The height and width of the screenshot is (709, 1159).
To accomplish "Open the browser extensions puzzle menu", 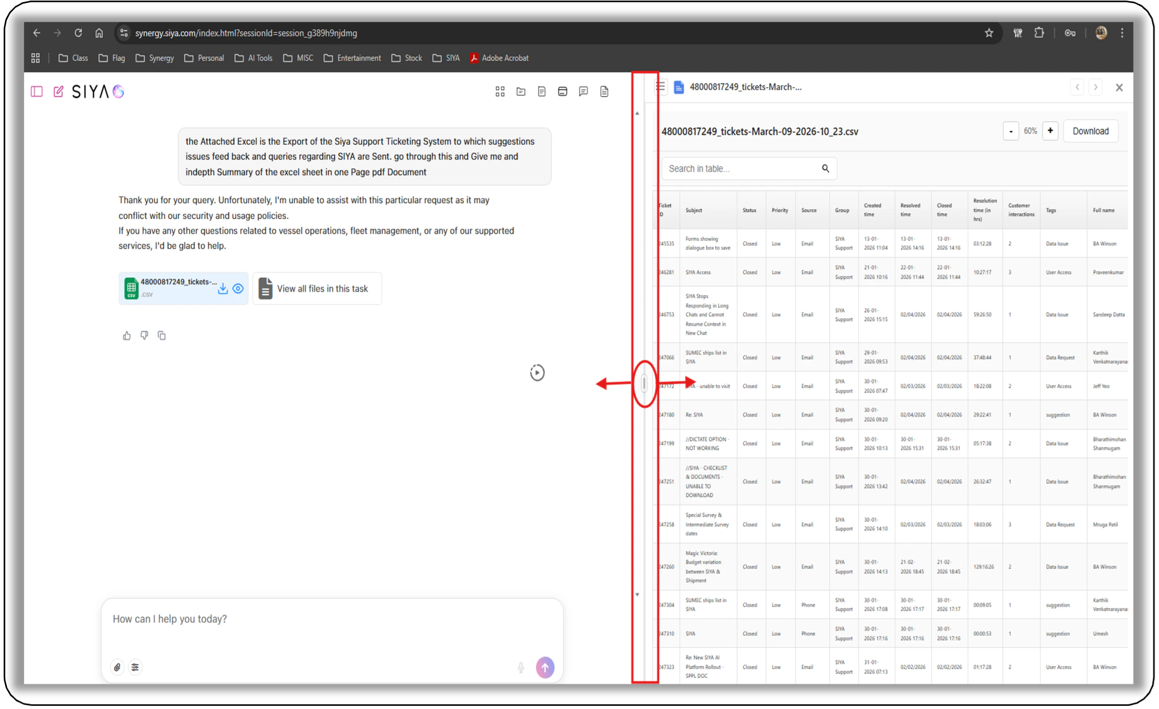I will click(x=1039, y=33).
